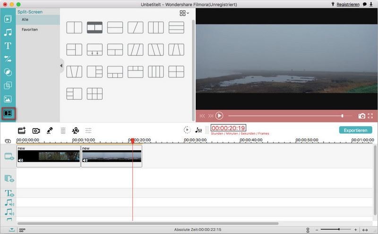Image resolution: width=378 pixels, height=234 pixels.
Task: Zoom in timeline with plus button
Action: click(355, 230)
